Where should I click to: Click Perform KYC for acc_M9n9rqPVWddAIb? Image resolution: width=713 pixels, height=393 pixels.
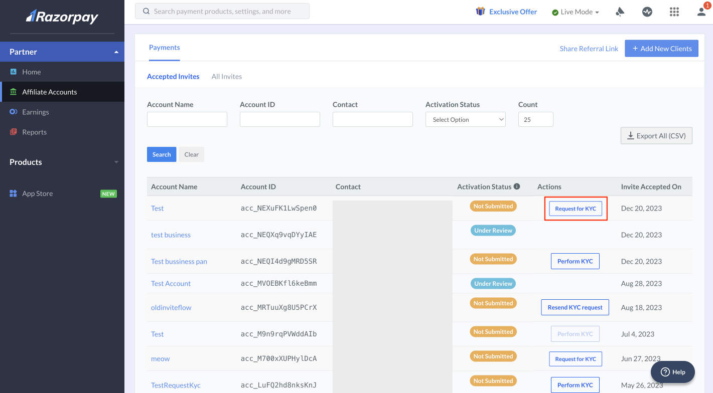pos(575,334)
